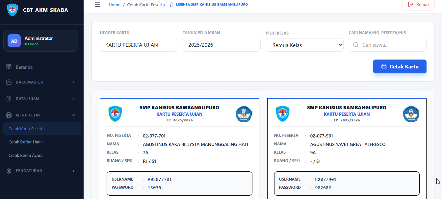Expand the Data Ujian chevron

(73, 99)
